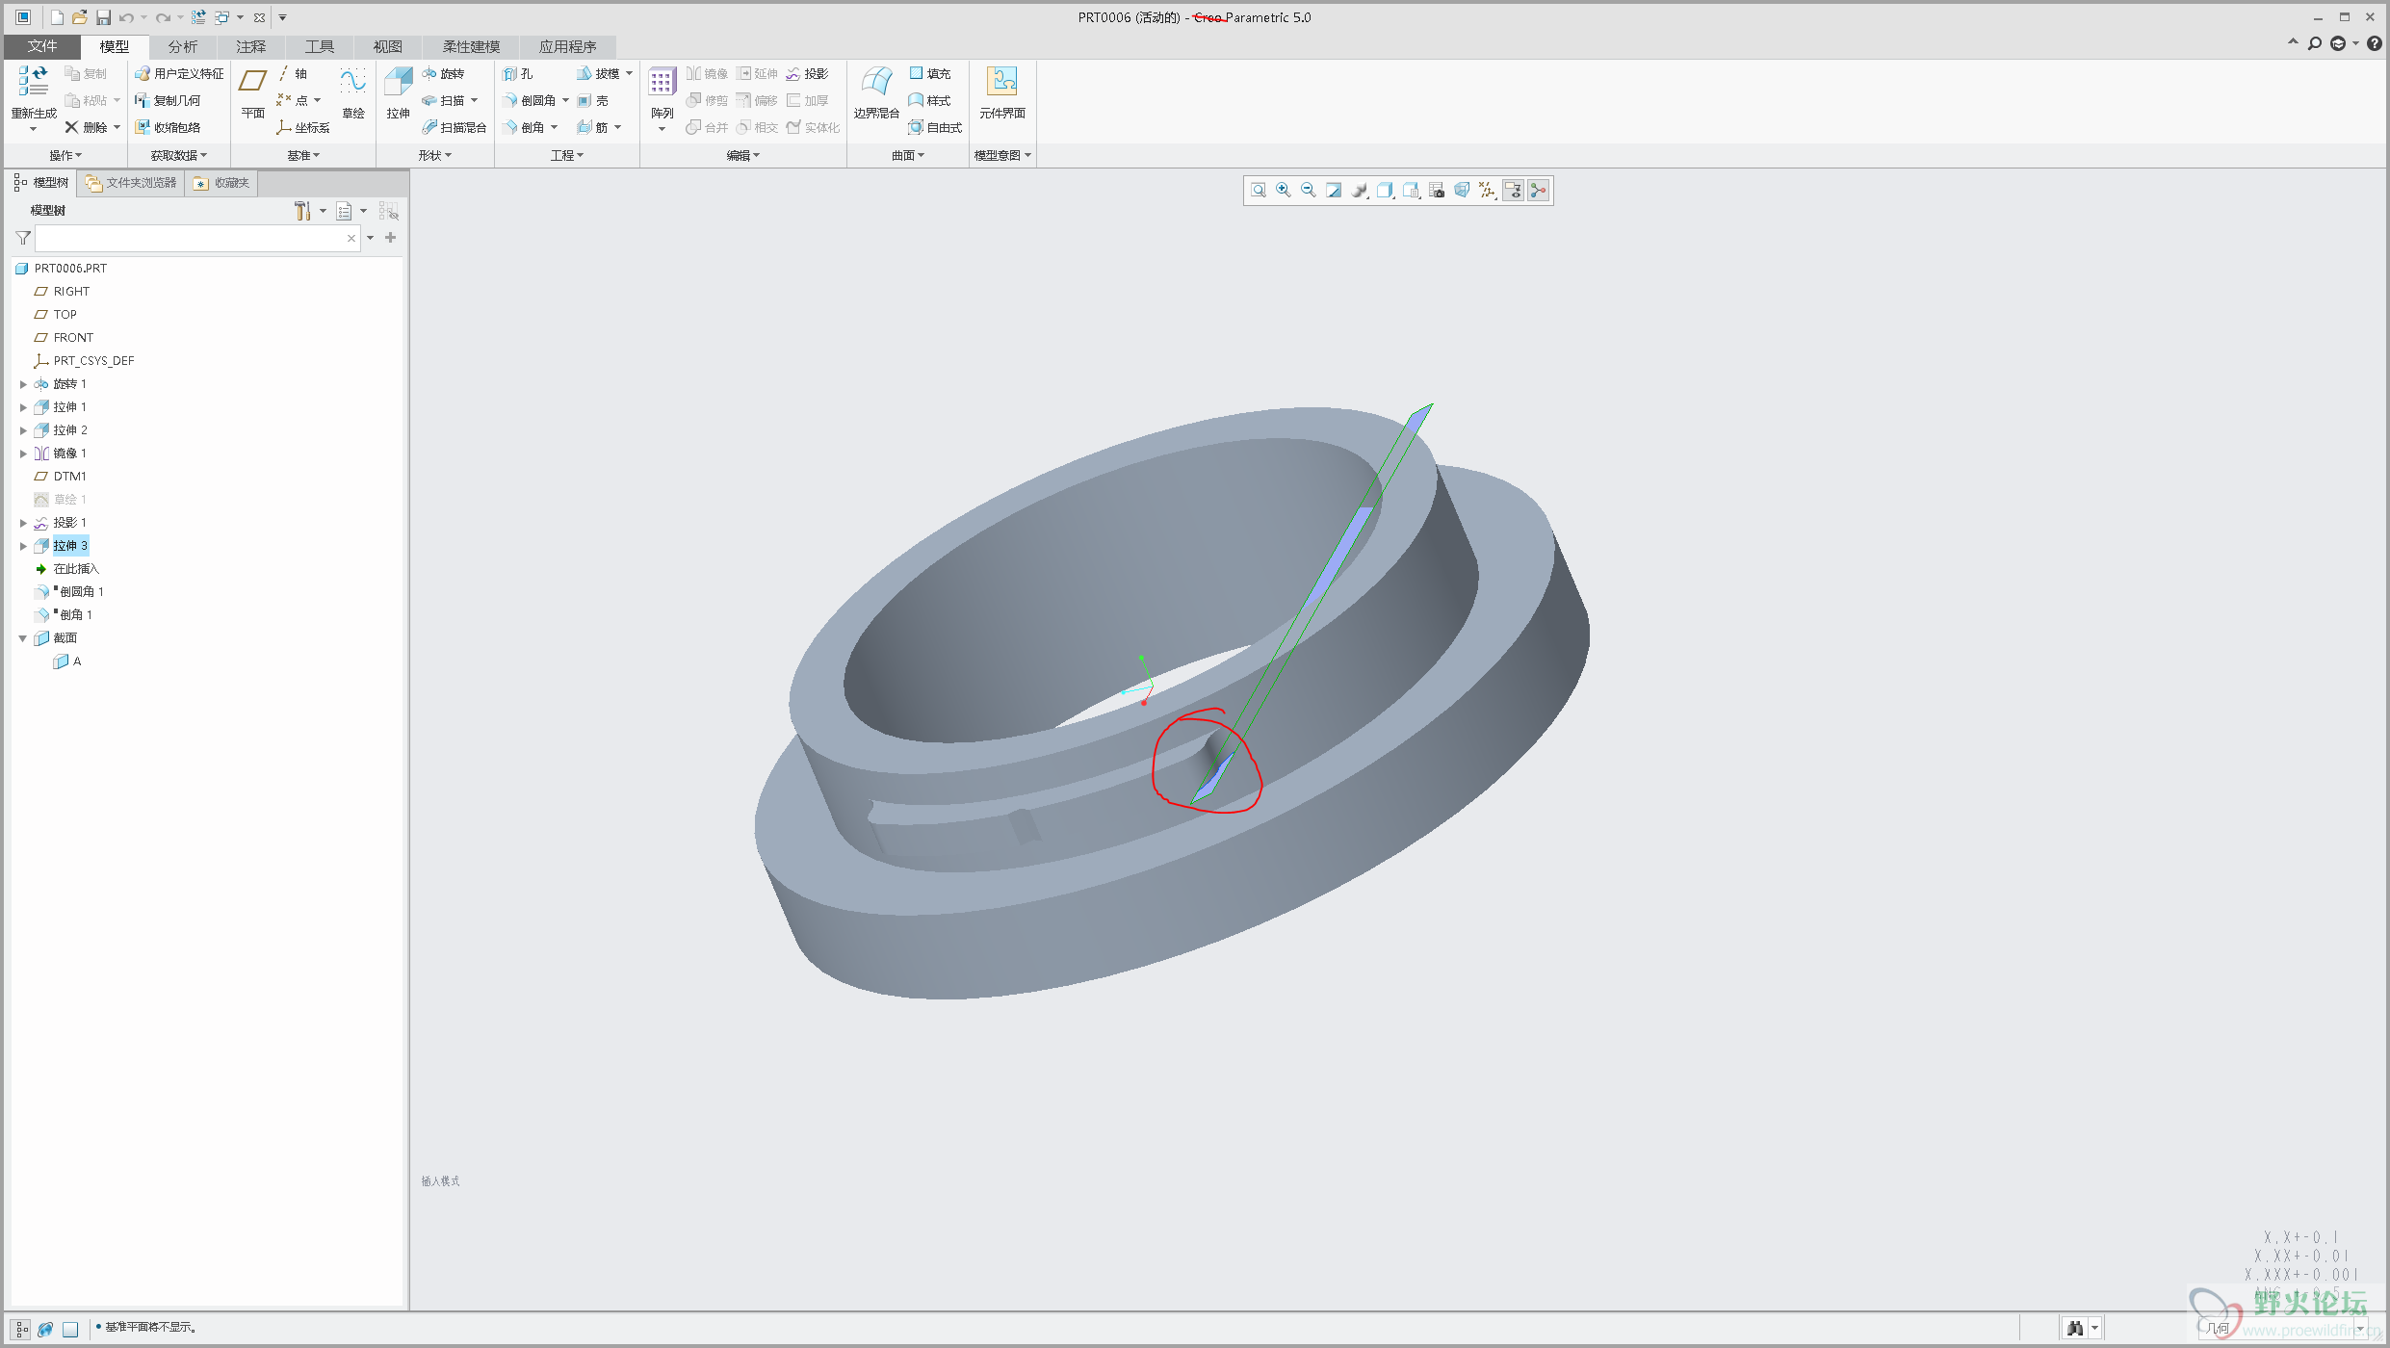Open the Round (倒圆角) dropdown arrow
The height and width of the screenshot is (1348, 2390).
pos(565,100)
